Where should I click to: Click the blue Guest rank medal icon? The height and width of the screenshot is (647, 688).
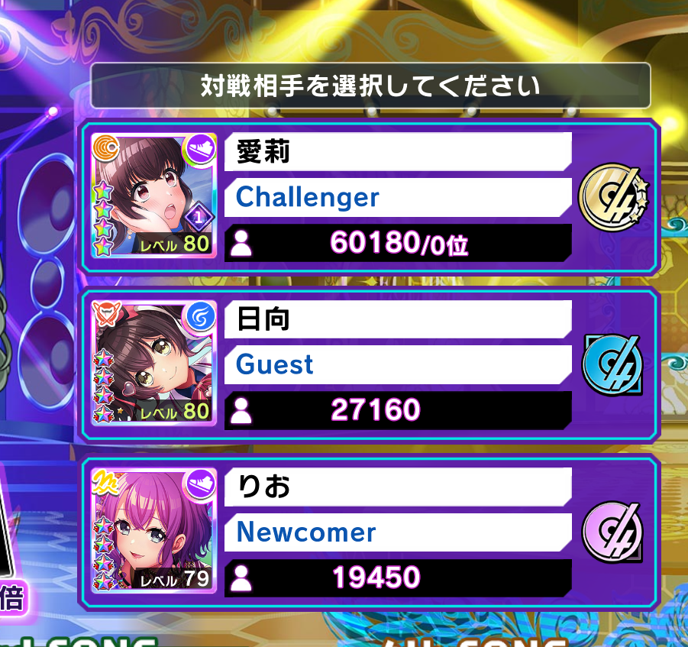(612, 365)
